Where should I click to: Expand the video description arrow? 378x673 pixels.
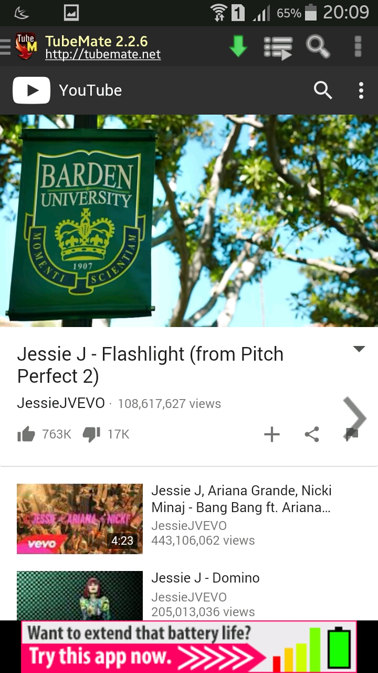359,349
